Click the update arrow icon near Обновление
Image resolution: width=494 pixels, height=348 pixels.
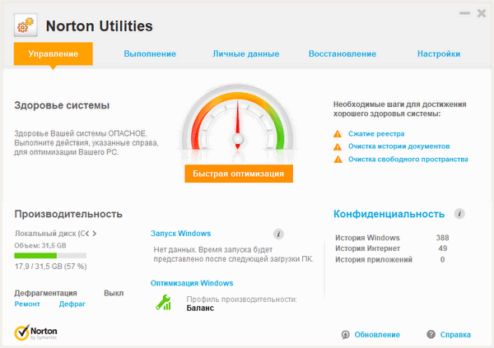(x=346, y=335)
